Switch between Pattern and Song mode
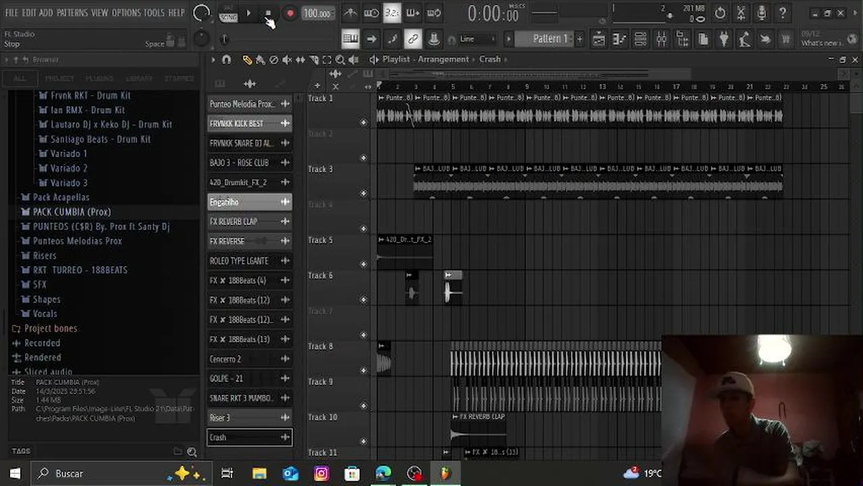Image resolution: width=863 pixels, height=486 pixels. (x=228, y=13)
